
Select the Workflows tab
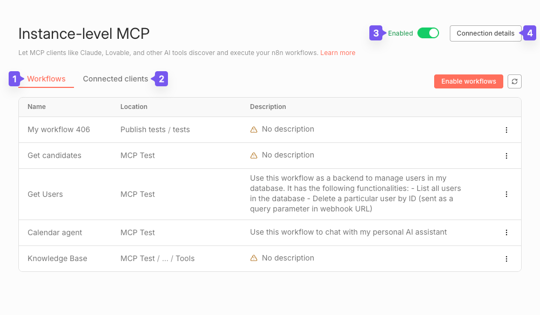point(46,79)
